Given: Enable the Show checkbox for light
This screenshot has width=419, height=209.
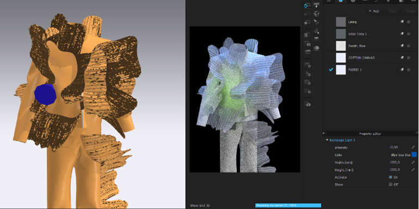Looking at the screenshot, I should point(390,184).
